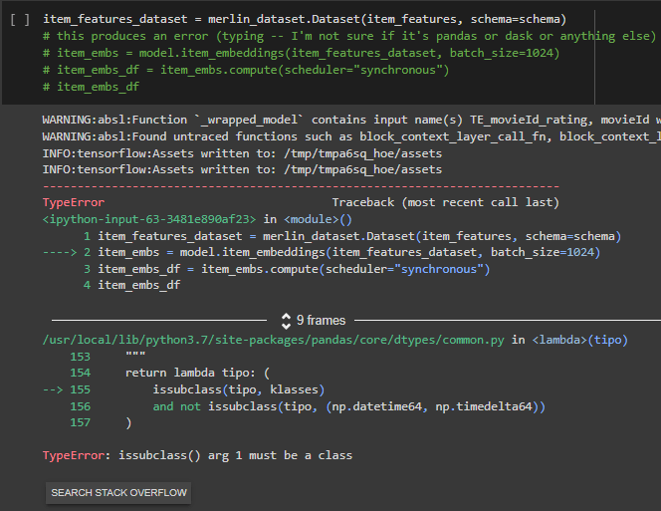This screenshot has width=661, height=511.
Task: Open the pandas common.py file path link
Action: click(x=275, y=340)
